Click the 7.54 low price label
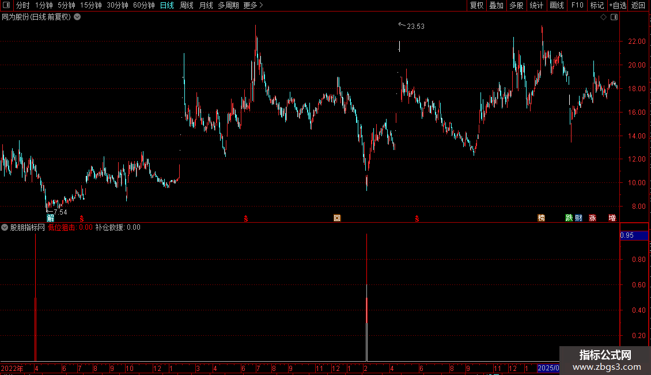 60,212
